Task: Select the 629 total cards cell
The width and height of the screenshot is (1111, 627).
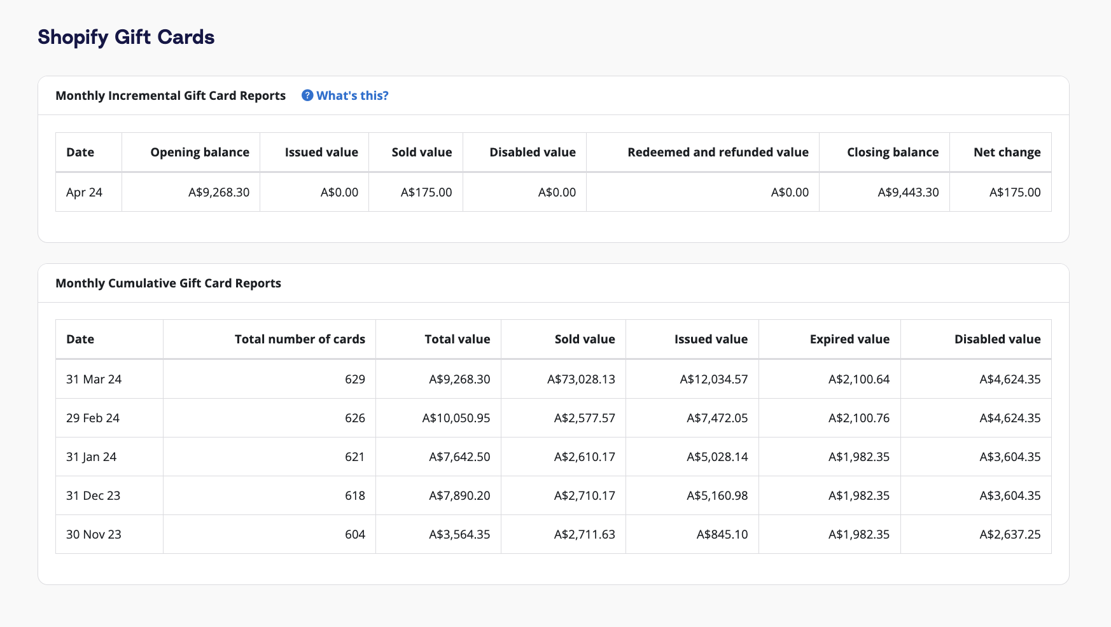Action: (x=269, y=379)
